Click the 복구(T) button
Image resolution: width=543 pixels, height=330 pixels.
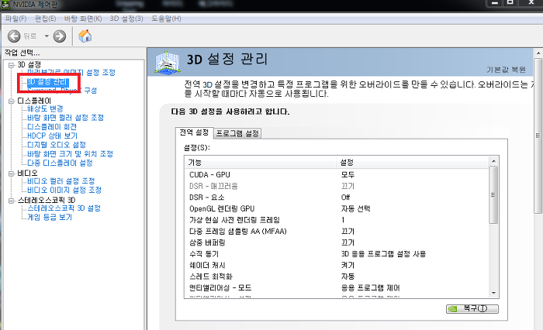[472, 308]
